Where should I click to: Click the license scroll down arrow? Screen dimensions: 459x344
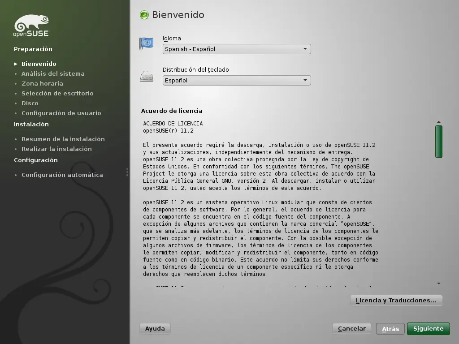[438, 284]
